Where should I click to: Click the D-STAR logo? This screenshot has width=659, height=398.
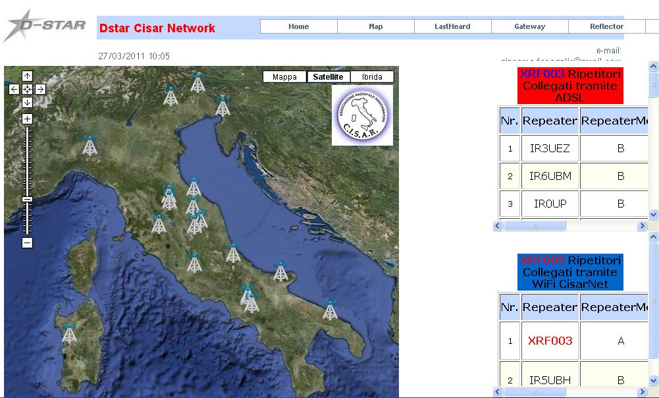click(x=45, y=26)
